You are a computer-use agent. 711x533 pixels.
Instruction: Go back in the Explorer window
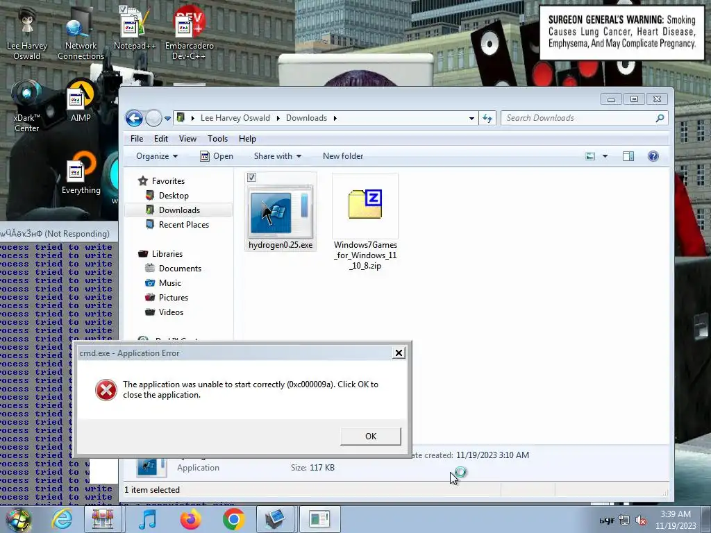pos(134,118)
